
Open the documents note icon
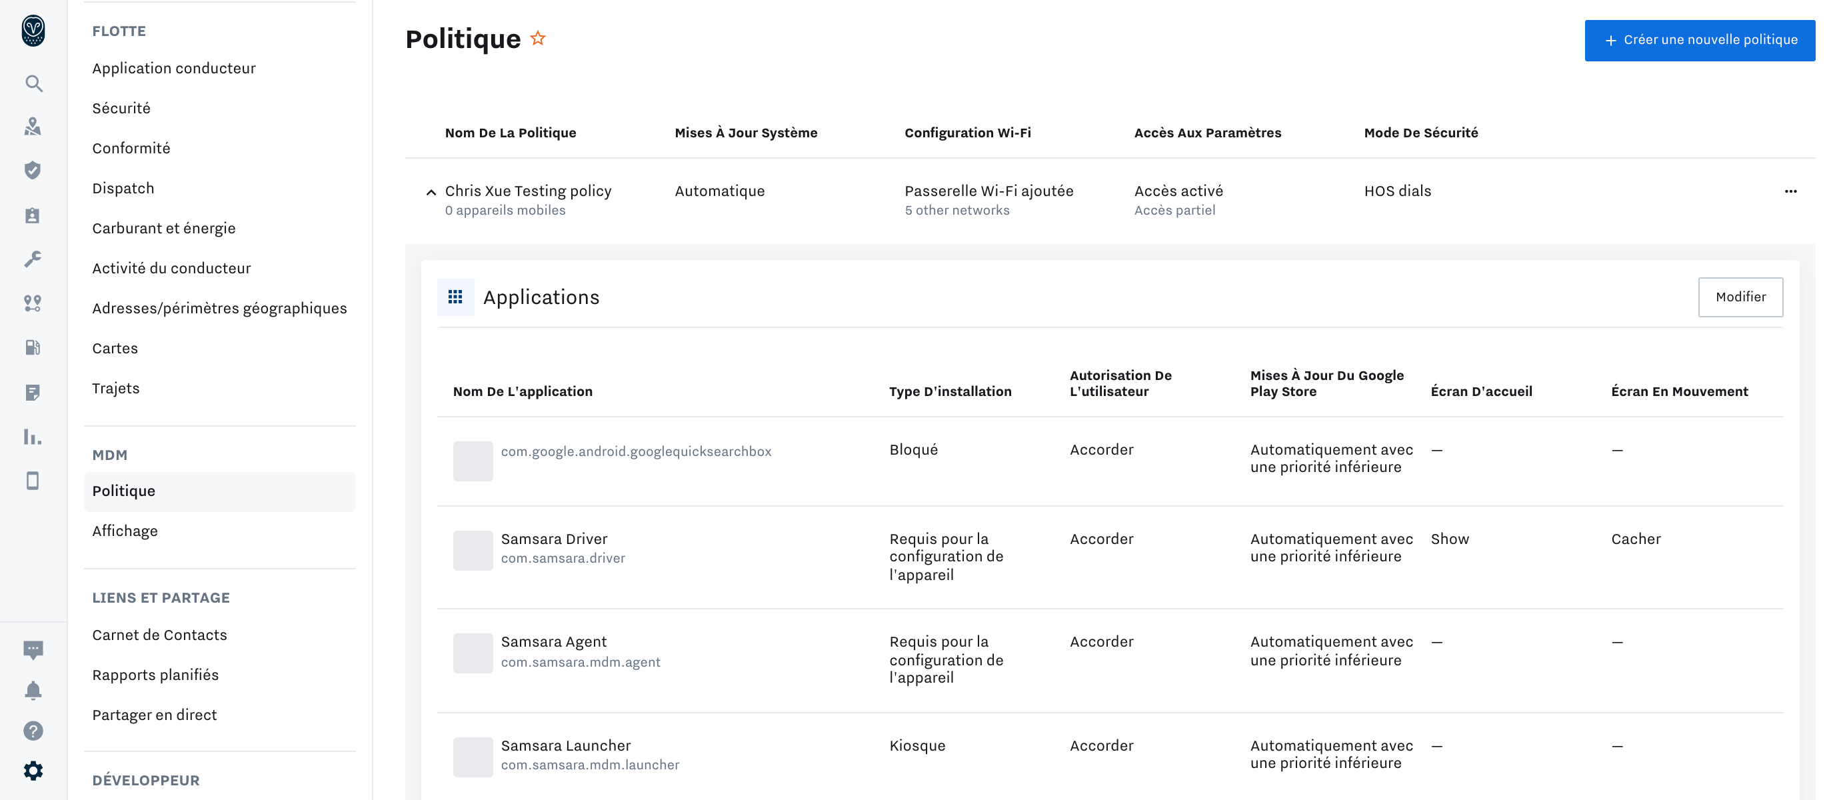pyautogui.click(x=33, y=392)
